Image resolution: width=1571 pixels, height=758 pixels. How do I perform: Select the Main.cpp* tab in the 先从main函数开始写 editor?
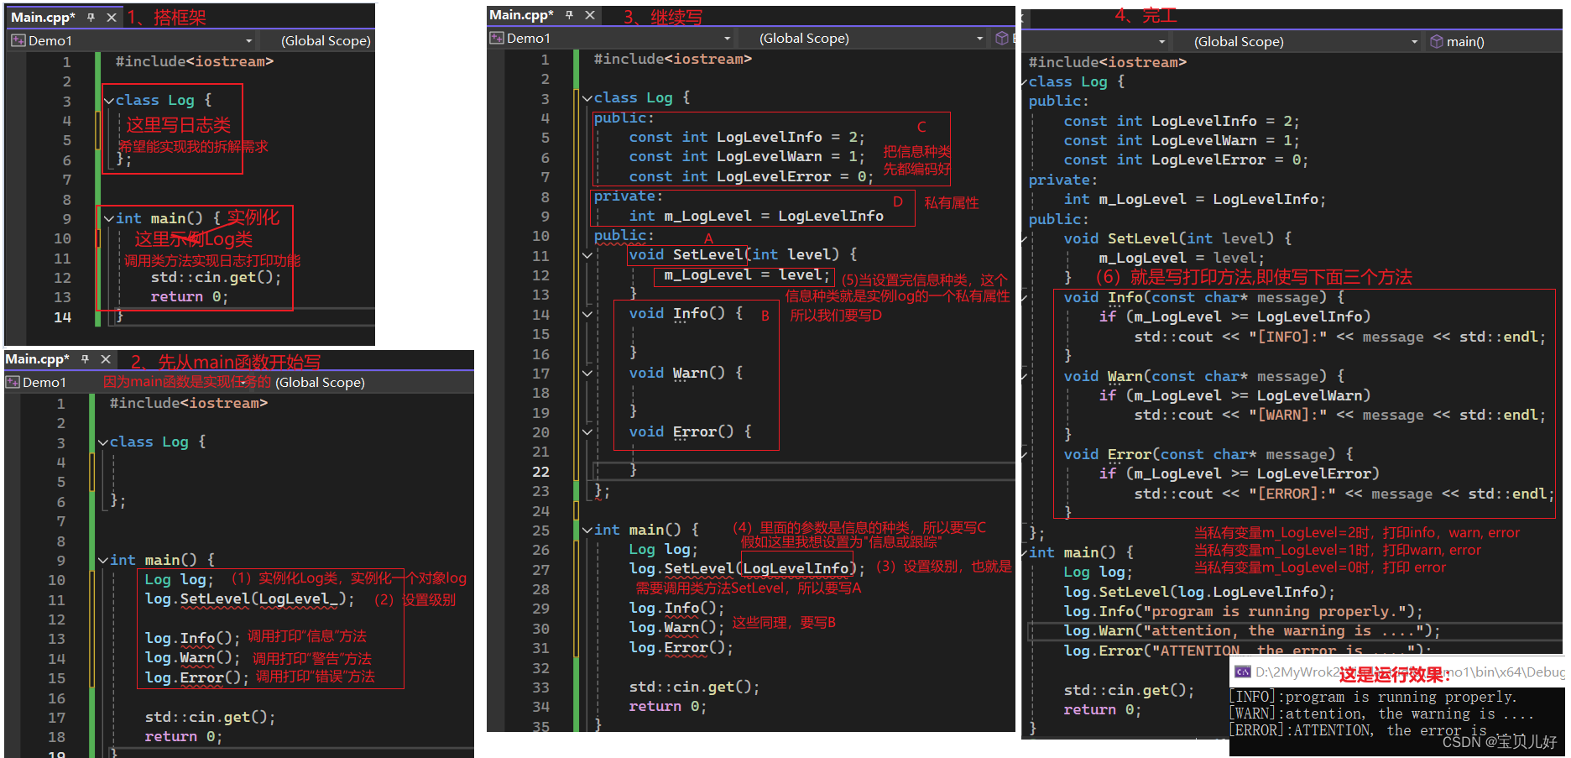(38, 359)
